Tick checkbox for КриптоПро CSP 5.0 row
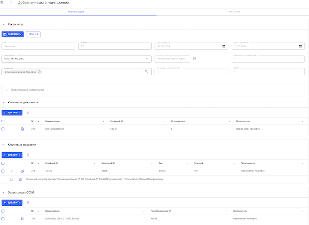309x225 pixels. click(3, 219)
